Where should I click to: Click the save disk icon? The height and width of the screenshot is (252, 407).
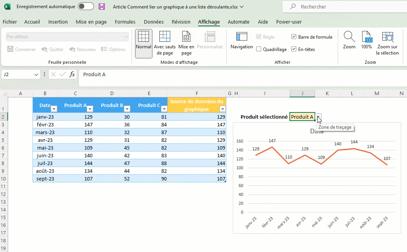(x=102, y=7)
